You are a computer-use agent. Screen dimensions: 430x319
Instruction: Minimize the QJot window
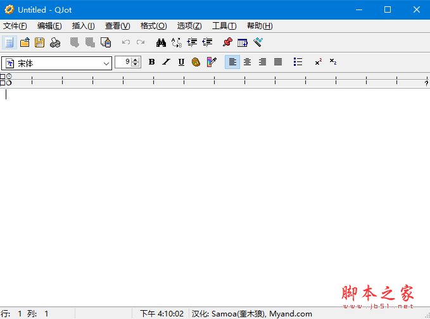359,9
